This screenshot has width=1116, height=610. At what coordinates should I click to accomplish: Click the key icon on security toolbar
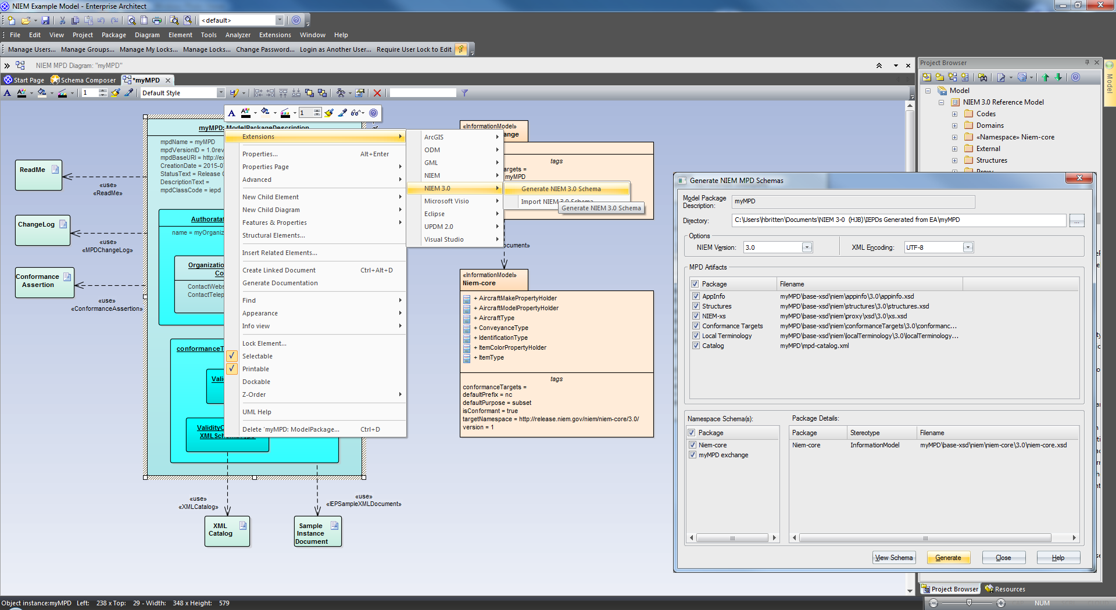click(x=460, y=49)
